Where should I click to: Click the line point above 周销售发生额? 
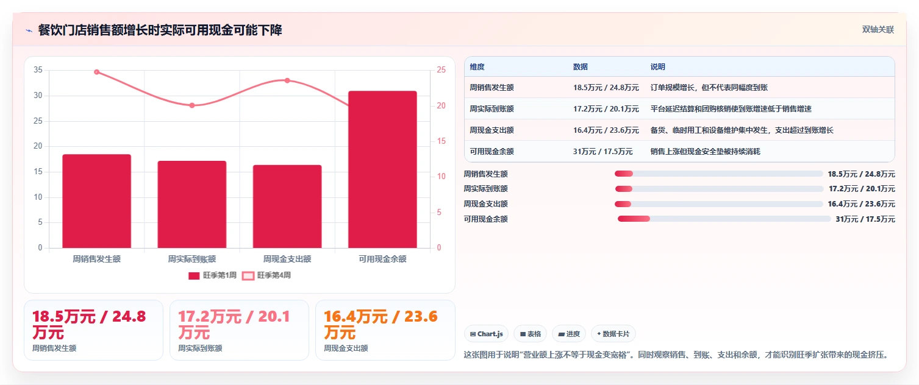96,72
